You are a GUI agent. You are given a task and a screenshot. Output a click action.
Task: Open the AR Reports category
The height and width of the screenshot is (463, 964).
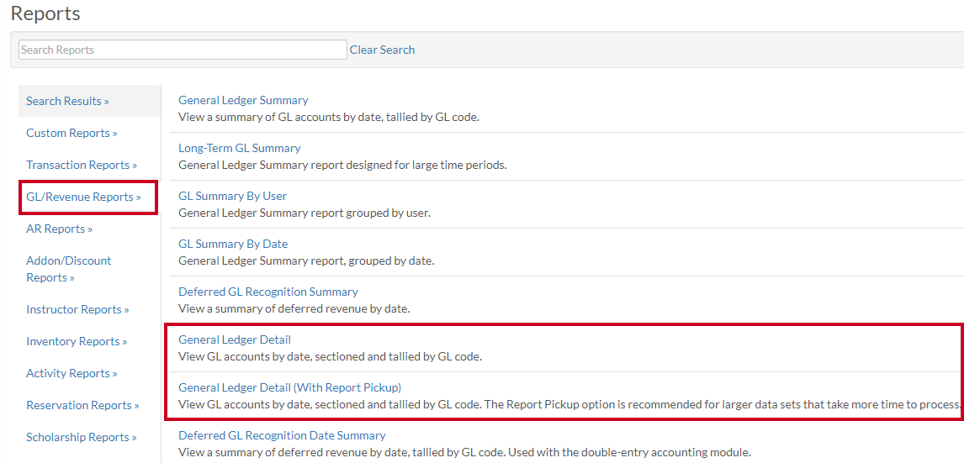(59, 229)
